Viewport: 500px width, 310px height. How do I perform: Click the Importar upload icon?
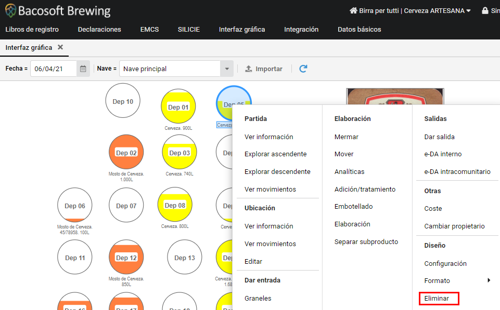tap(248, 69)
